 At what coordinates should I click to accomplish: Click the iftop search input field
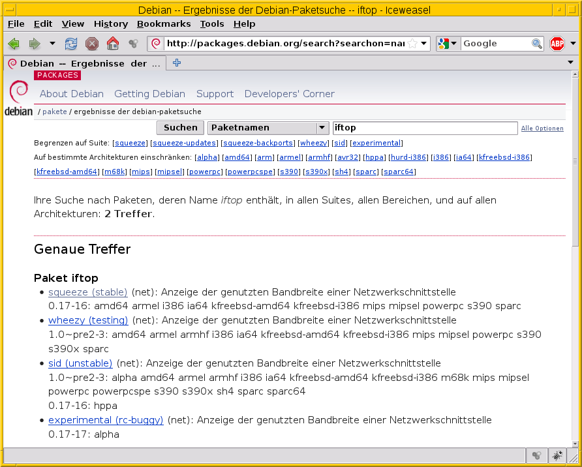pos(425,127)
